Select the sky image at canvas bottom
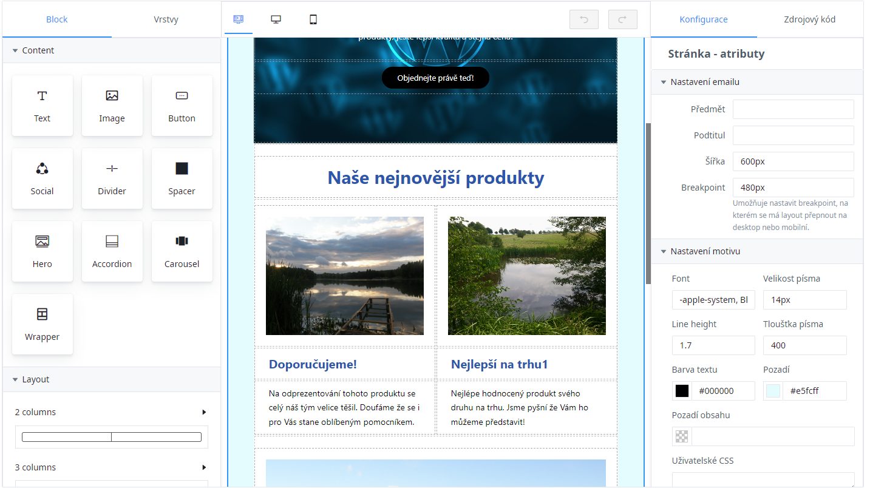 [x=436, y=473]
